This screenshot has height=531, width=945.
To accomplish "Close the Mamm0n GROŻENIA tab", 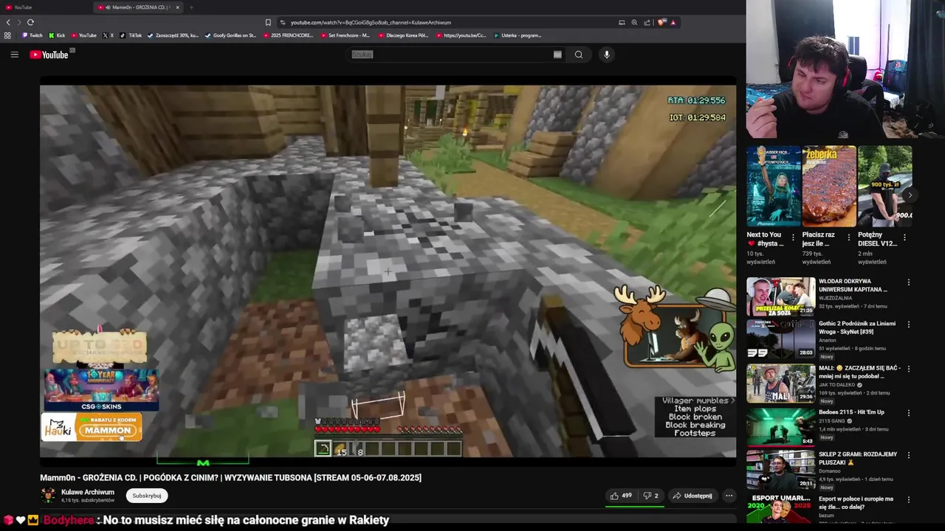I will point(177,7).
